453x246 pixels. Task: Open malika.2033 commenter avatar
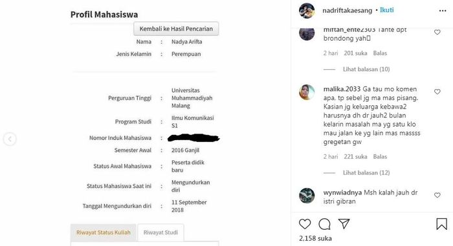pyautogui.click(x=307, y=92)
